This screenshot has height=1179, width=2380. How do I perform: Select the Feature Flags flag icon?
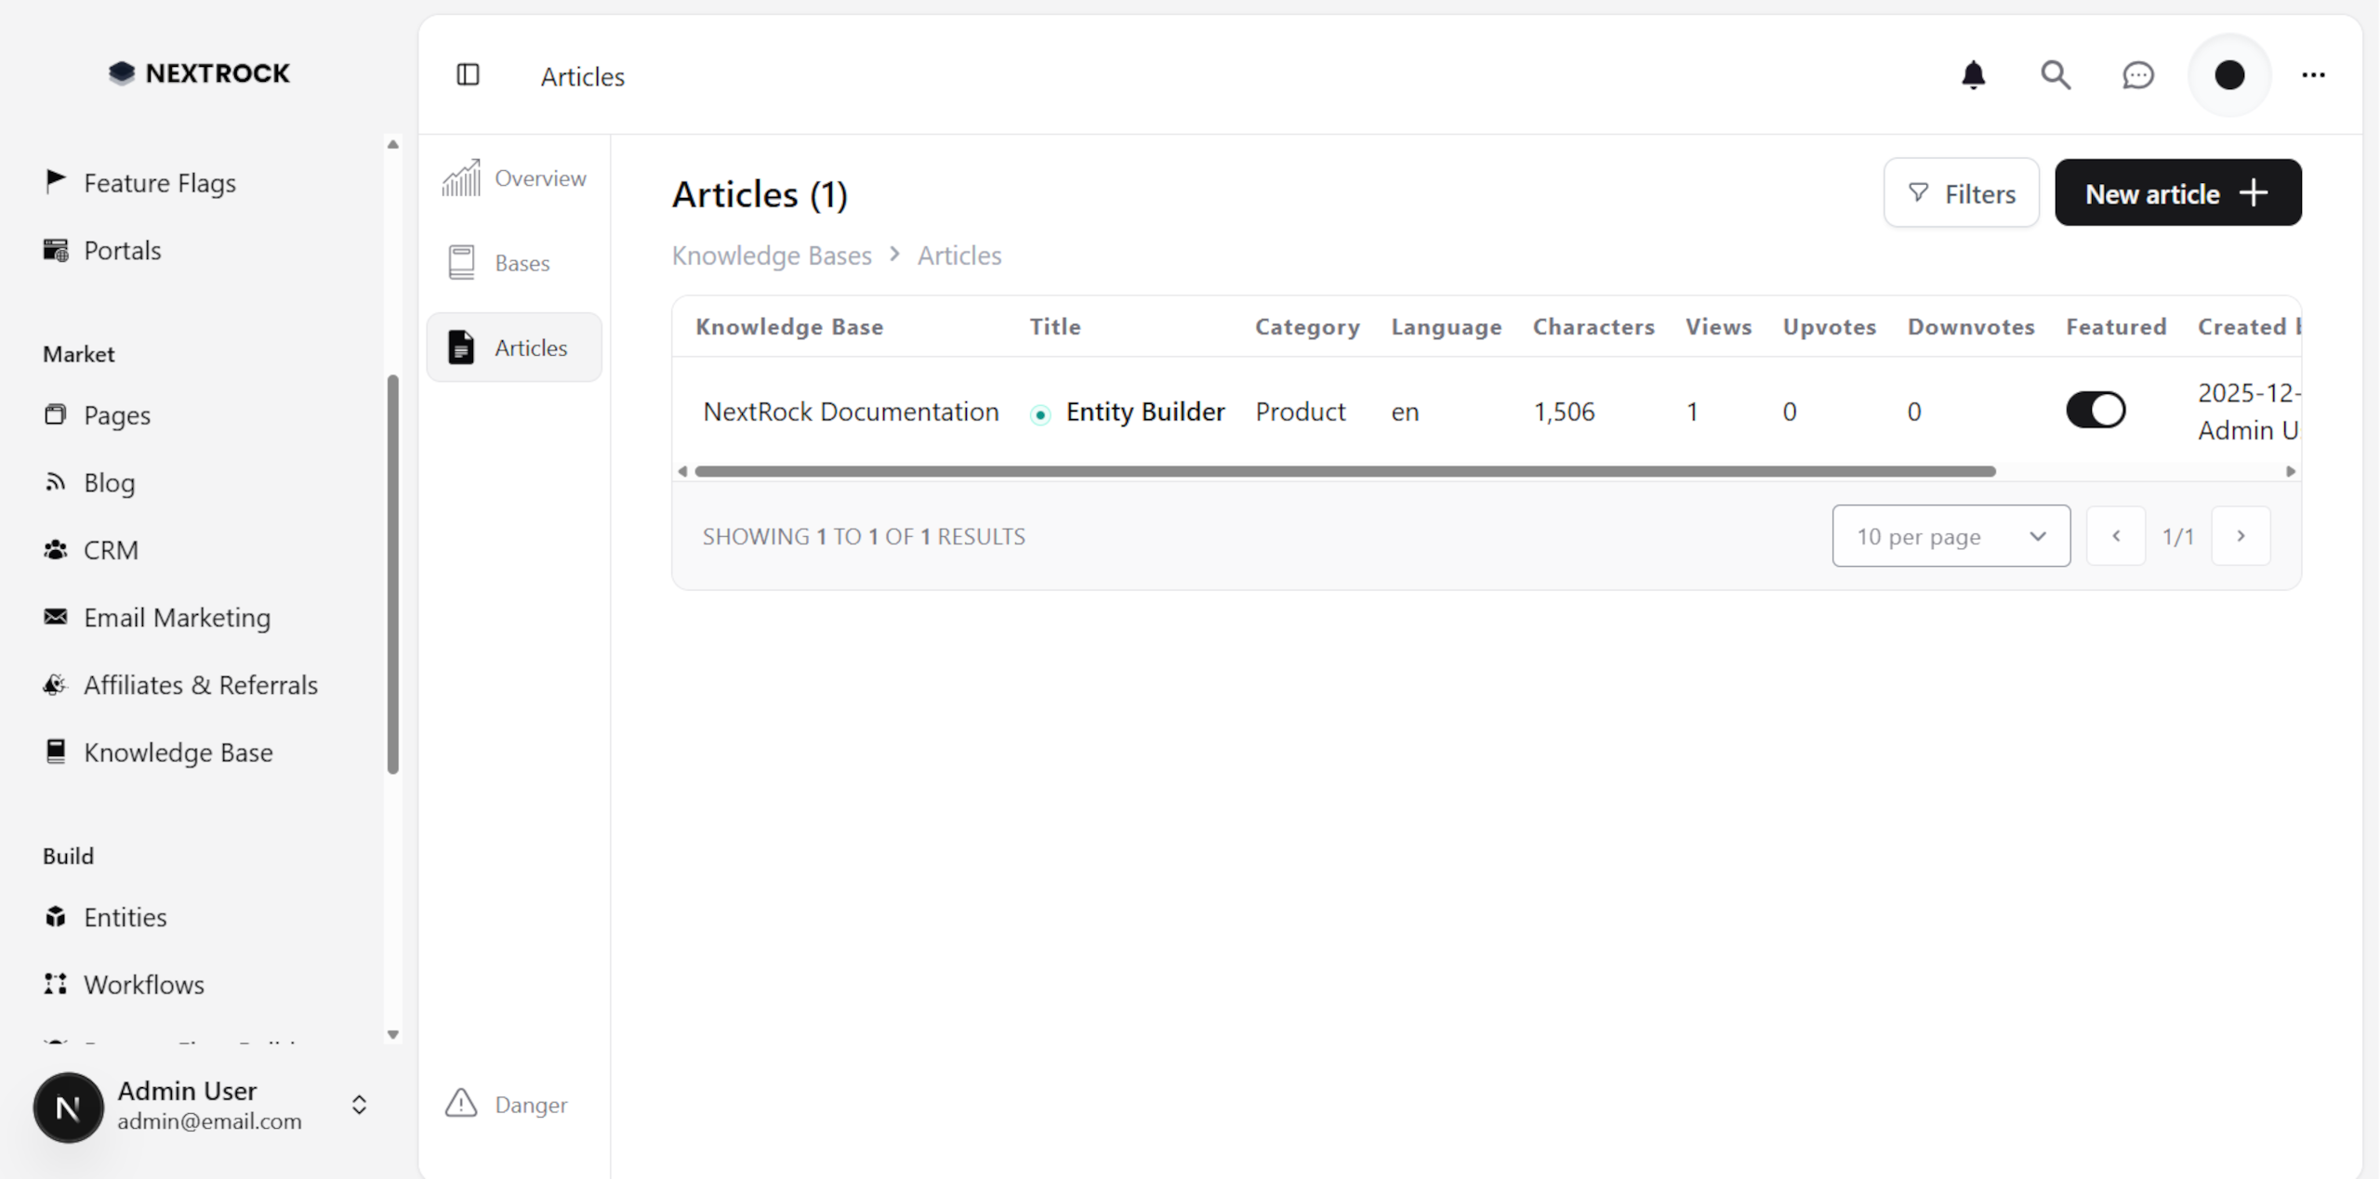click(56, 181)
